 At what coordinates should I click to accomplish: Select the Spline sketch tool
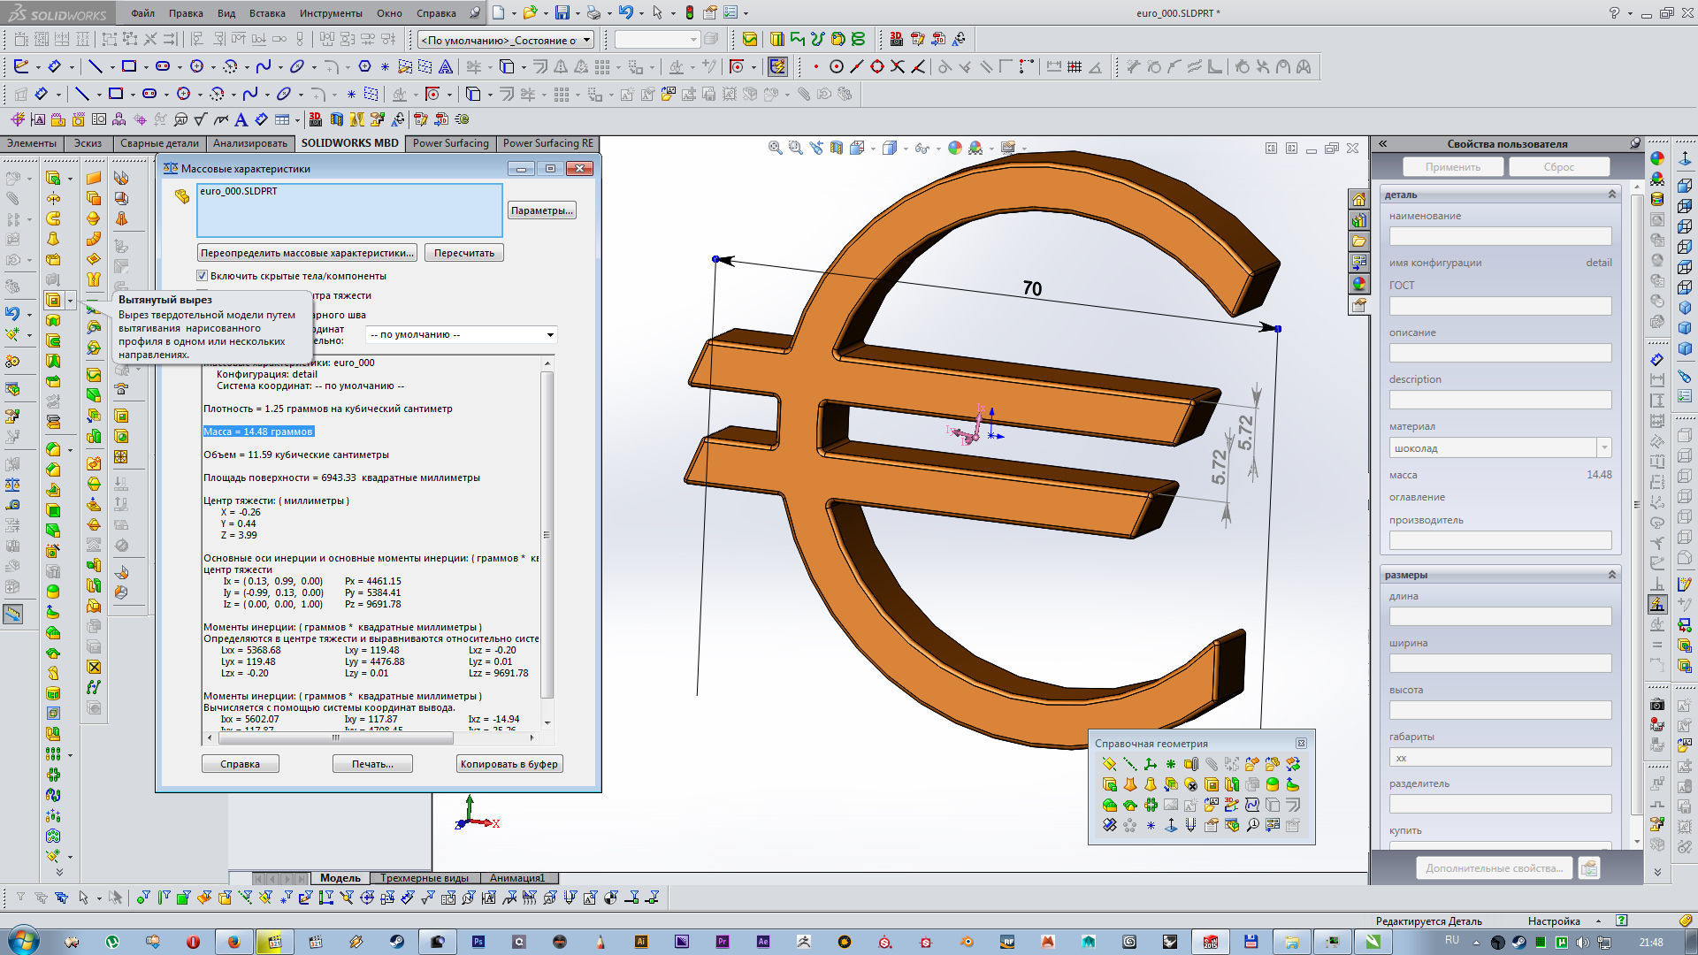263,66
